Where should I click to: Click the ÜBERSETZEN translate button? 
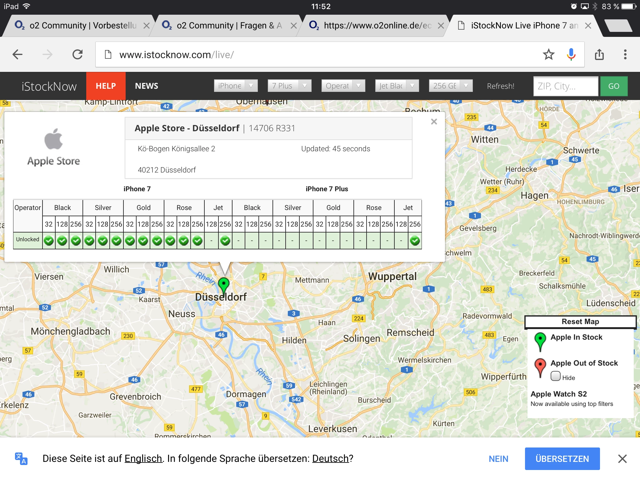pyautogui.click(x=562, y=459)
